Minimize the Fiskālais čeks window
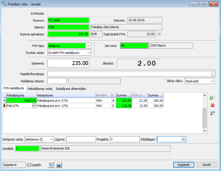The width and height of the screenshot is (221, 171). point(194,4)
